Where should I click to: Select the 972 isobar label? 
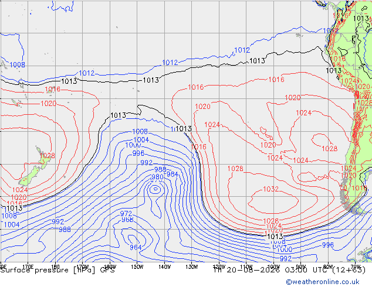click(126, 214)
